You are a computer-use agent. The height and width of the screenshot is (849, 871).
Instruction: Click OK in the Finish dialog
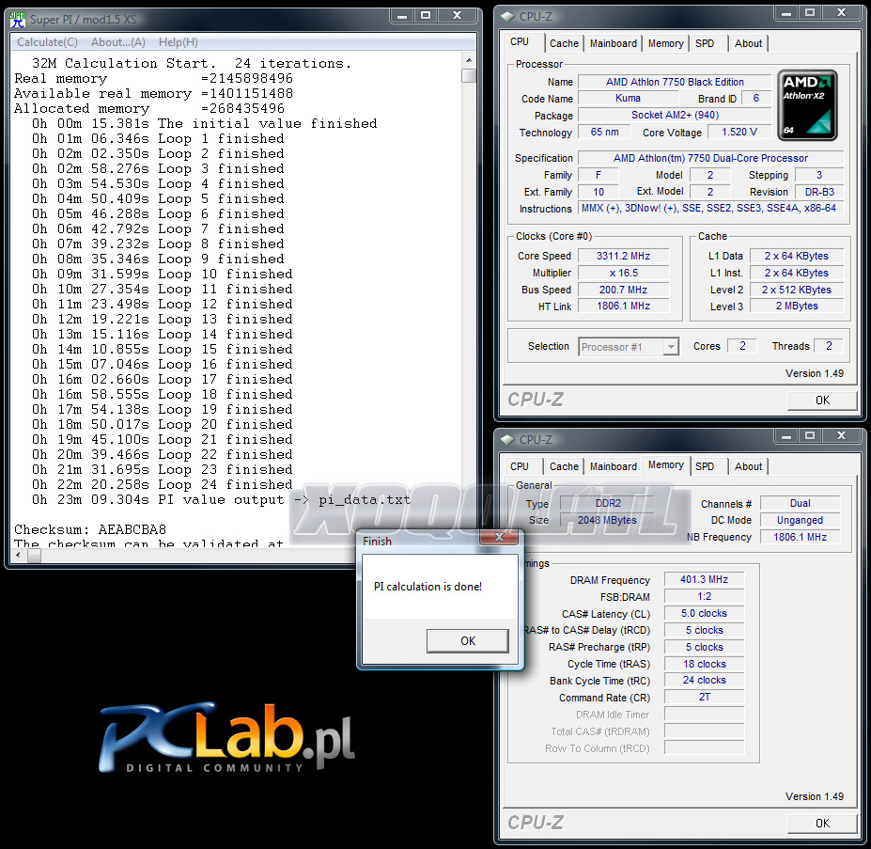(x=468, y=641)
